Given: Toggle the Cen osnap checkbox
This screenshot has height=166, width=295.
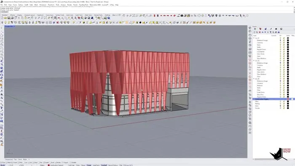Looking at the screenshot, I should point(24,163).
